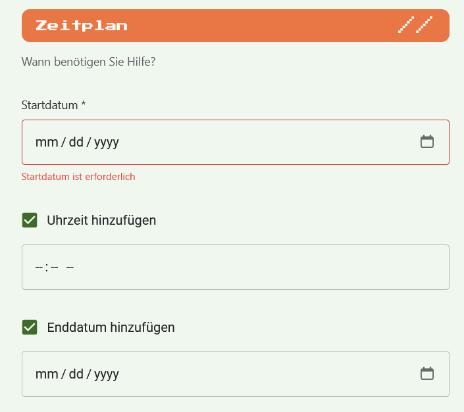Select the day segment in the end date field

point(76,374)
